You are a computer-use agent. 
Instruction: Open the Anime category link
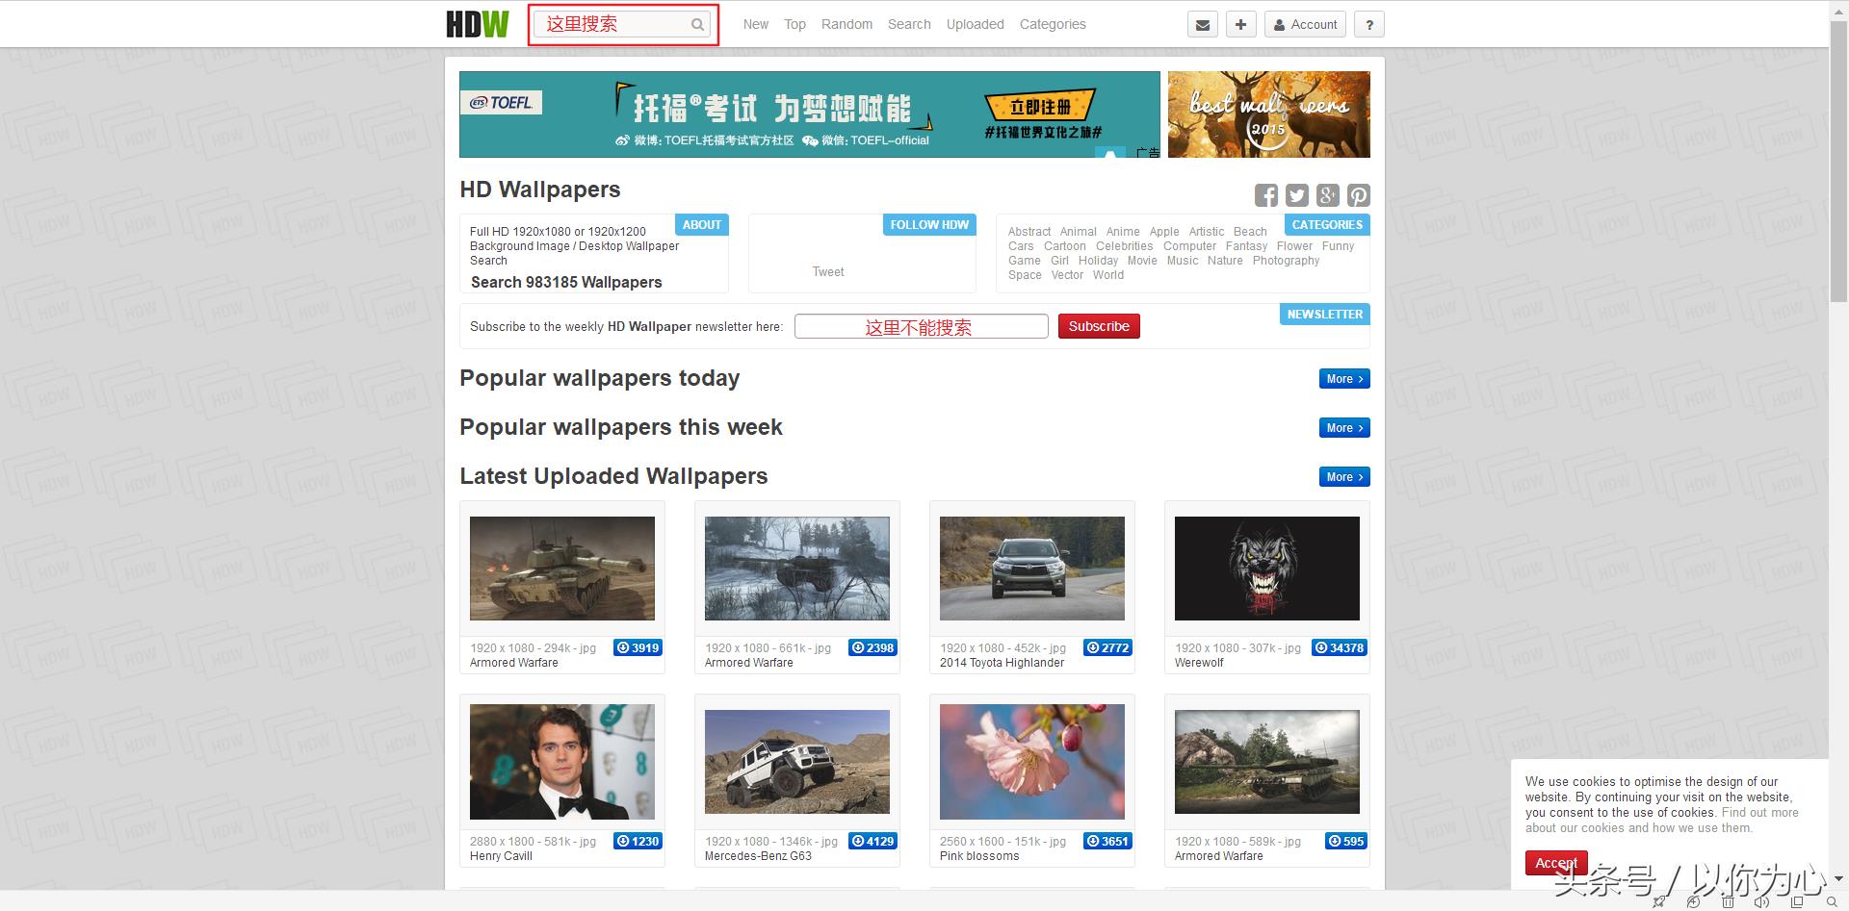(1122, 232)
